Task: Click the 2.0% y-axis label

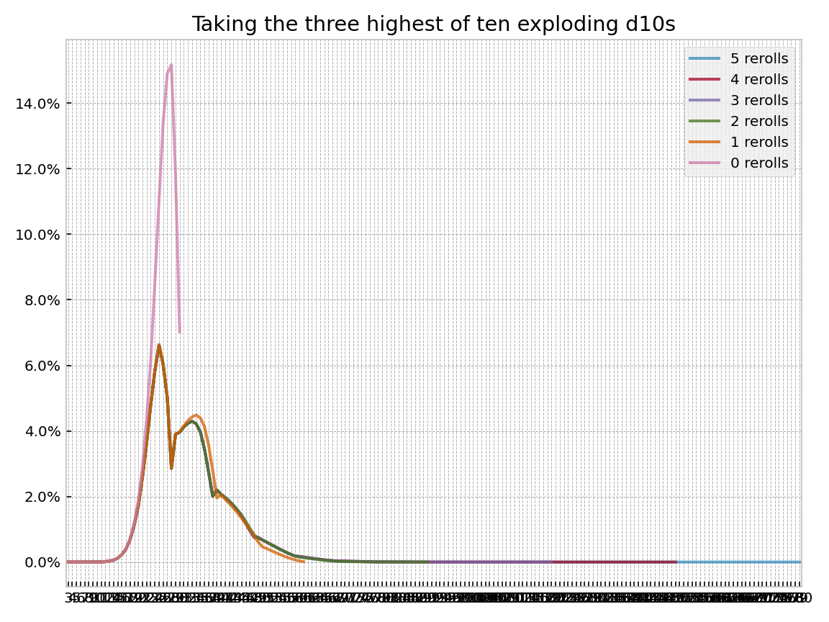Action: [41, 497]
